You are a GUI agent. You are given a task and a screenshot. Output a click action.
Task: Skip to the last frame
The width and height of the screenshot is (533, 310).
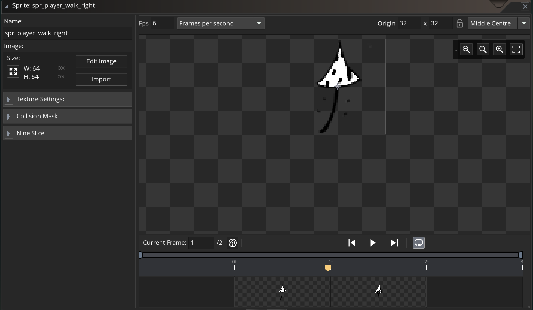pos(394,243)
